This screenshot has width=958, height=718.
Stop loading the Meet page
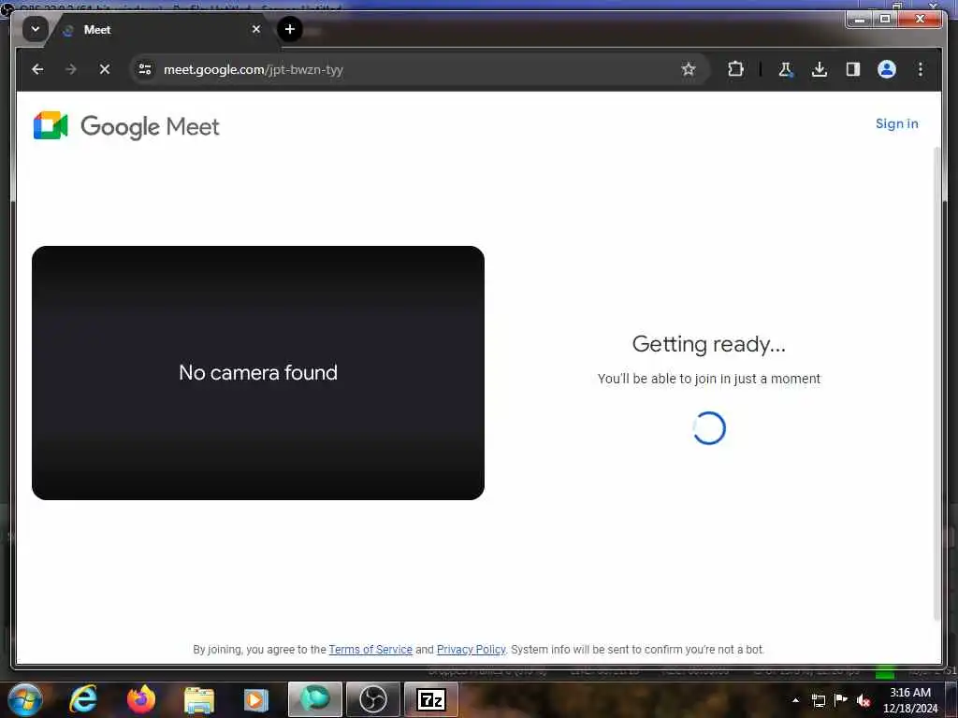tap(105, 69)
